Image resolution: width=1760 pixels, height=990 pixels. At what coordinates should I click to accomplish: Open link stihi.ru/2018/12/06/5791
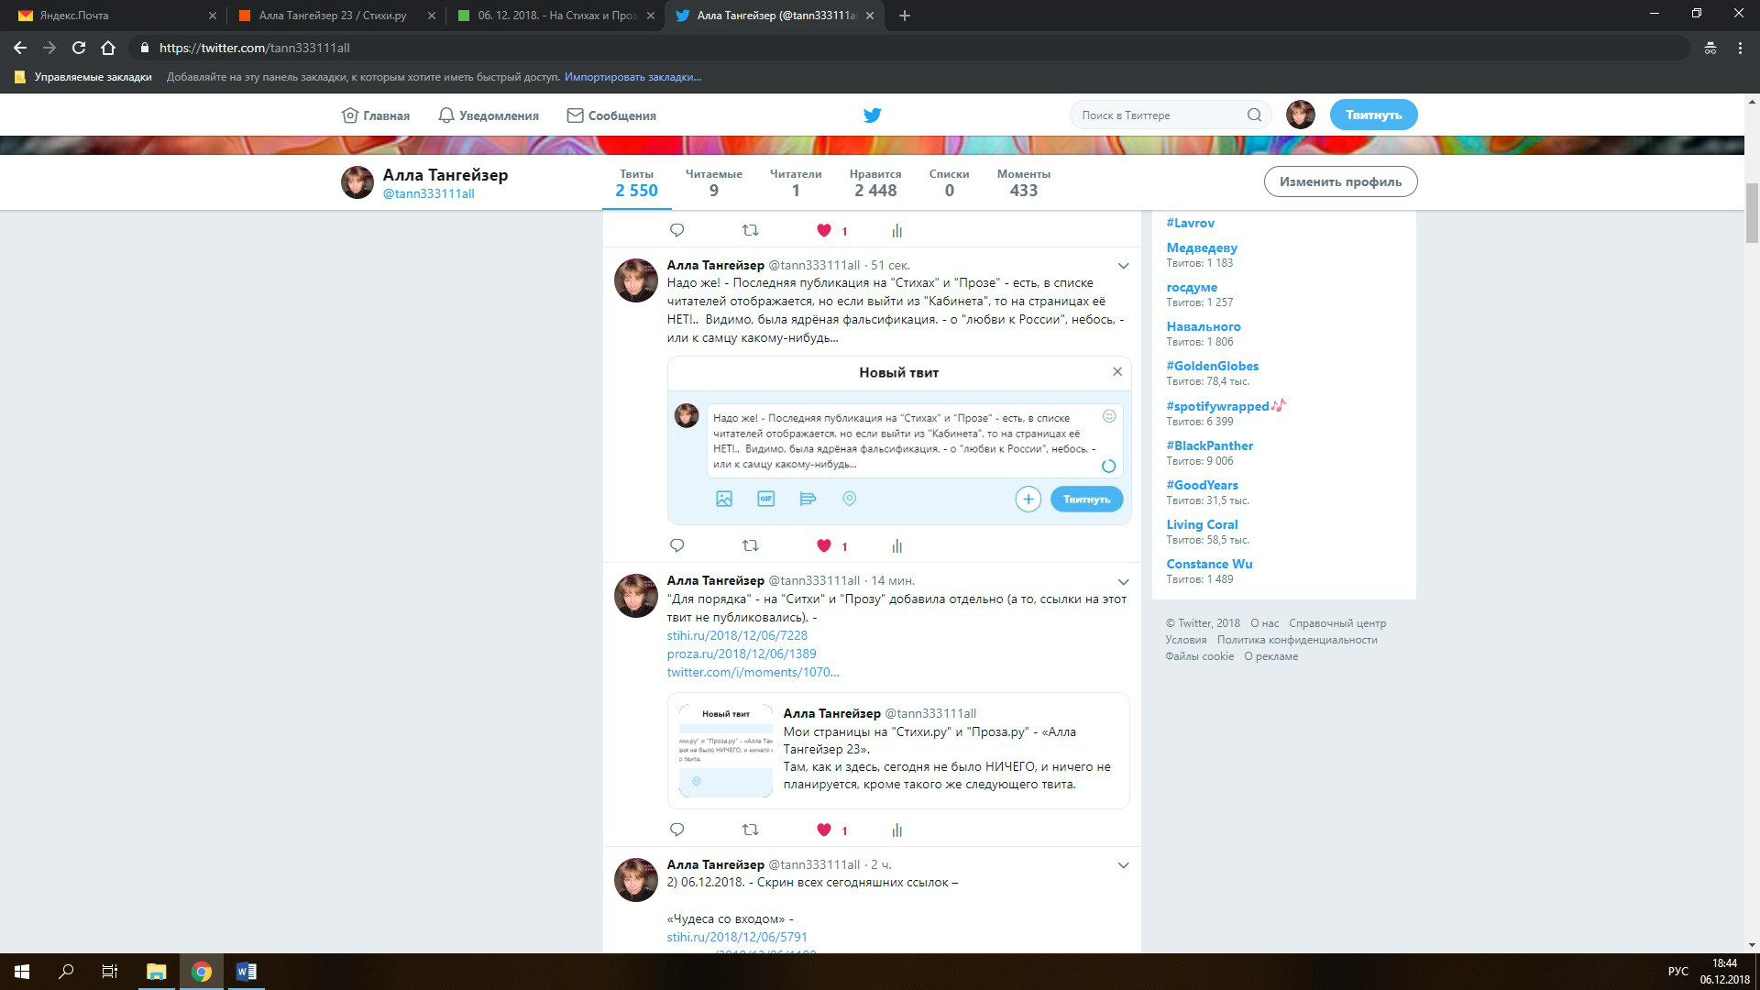[737, 937]
